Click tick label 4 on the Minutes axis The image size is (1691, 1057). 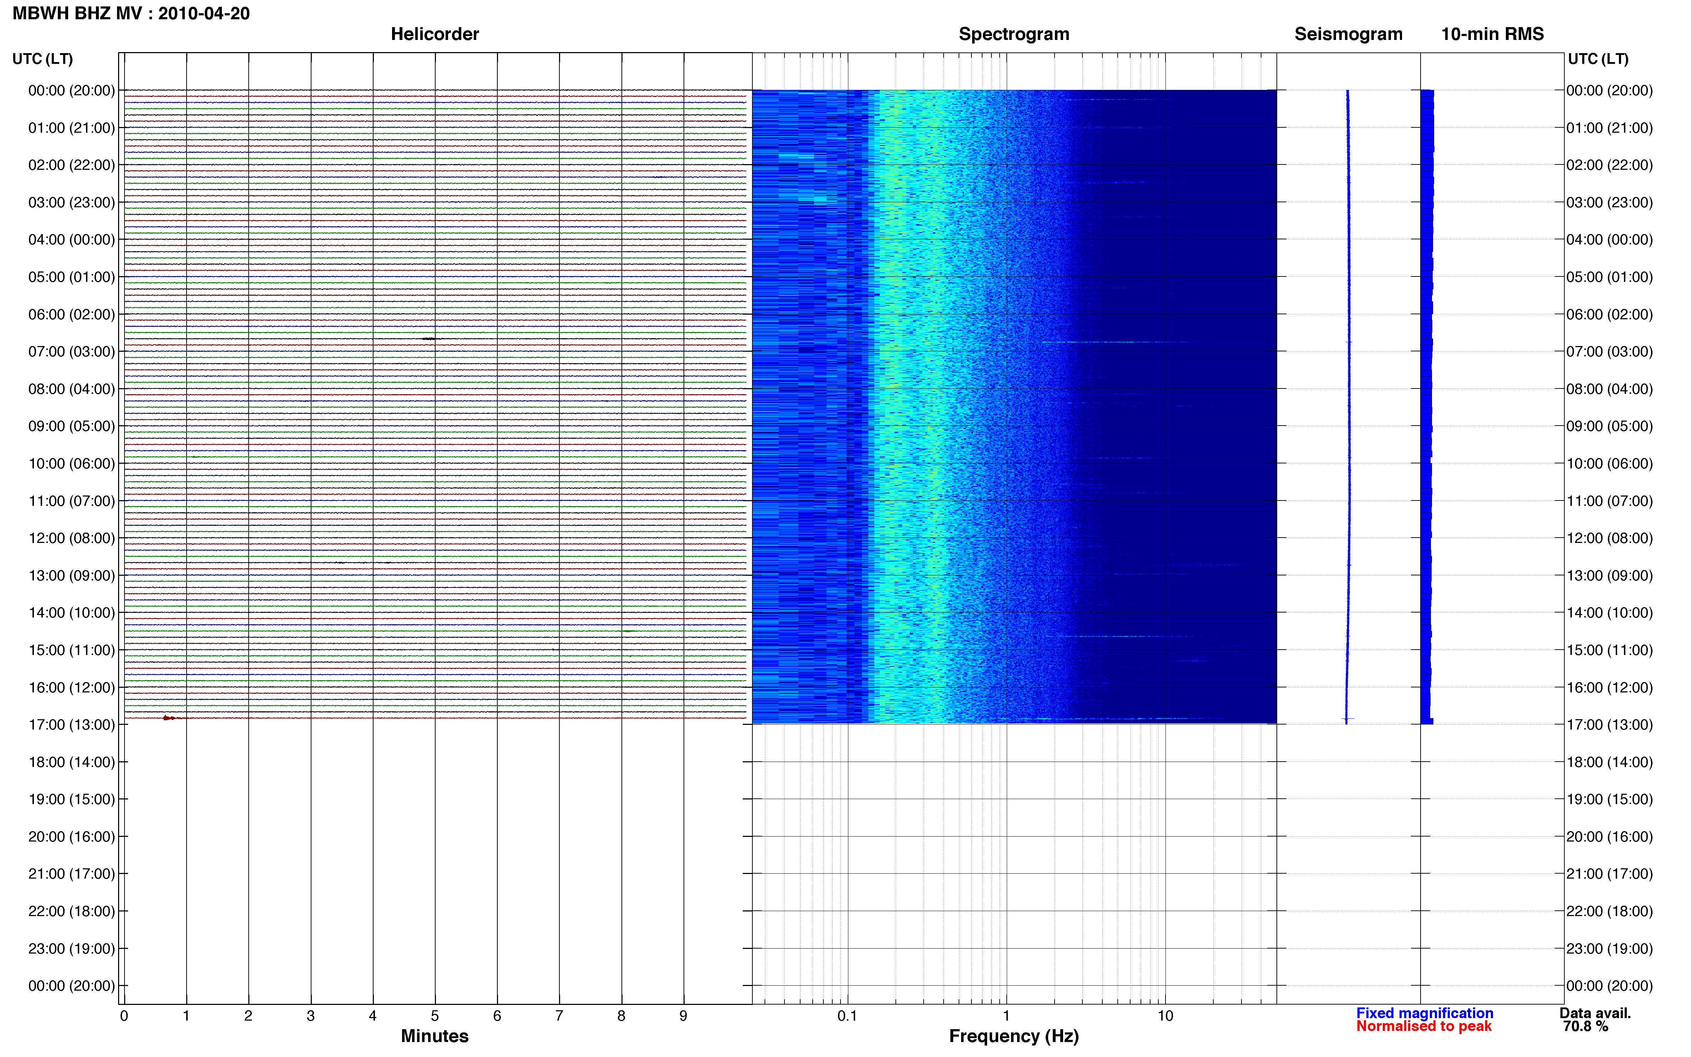372,1016
